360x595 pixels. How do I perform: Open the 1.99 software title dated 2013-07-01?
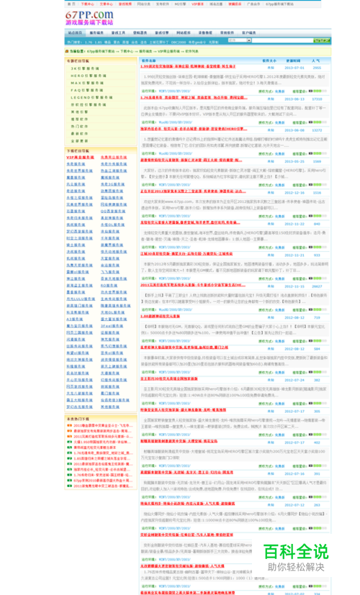(188, 66)
